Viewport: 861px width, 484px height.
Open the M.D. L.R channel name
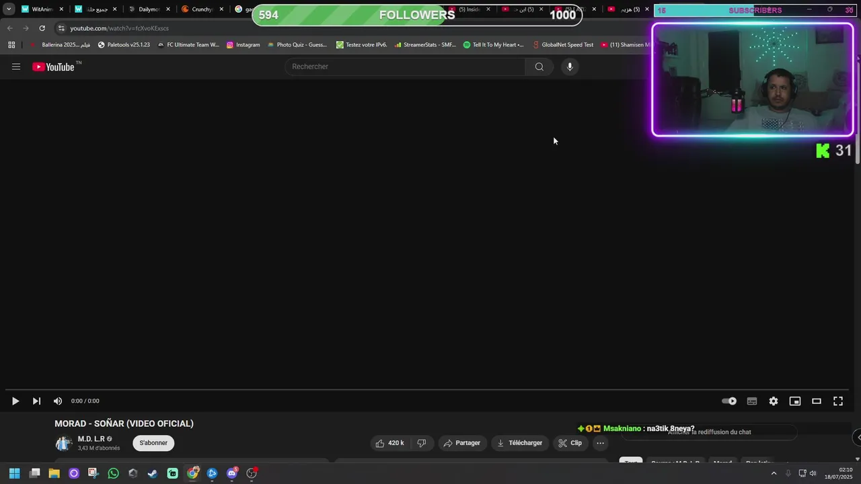pos(91,439)
